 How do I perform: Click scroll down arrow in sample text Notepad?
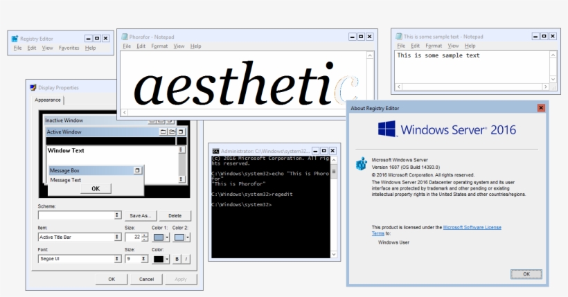[x=553, y=79]
